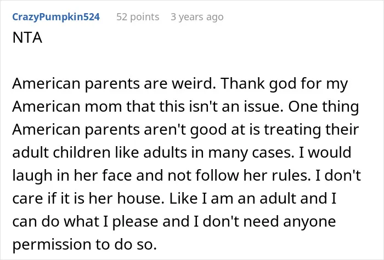Click the NTA verdict text
Viewport: 384px width, 260px height.
pyautogui.click(x=27, y=38)
